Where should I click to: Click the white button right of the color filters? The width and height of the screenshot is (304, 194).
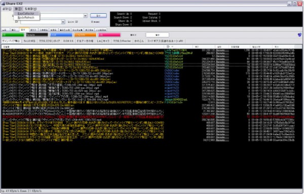(157, 35)
